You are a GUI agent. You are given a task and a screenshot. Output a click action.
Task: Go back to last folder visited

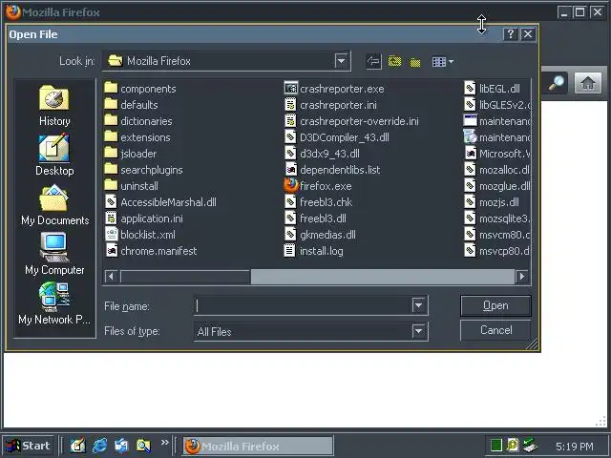373,61
